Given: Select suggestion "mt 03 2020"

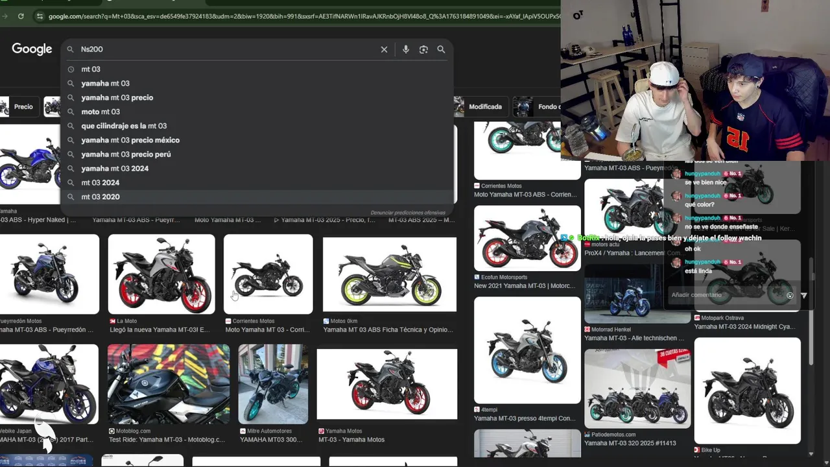Looking at the screenshot, I should tap(258, 197).
